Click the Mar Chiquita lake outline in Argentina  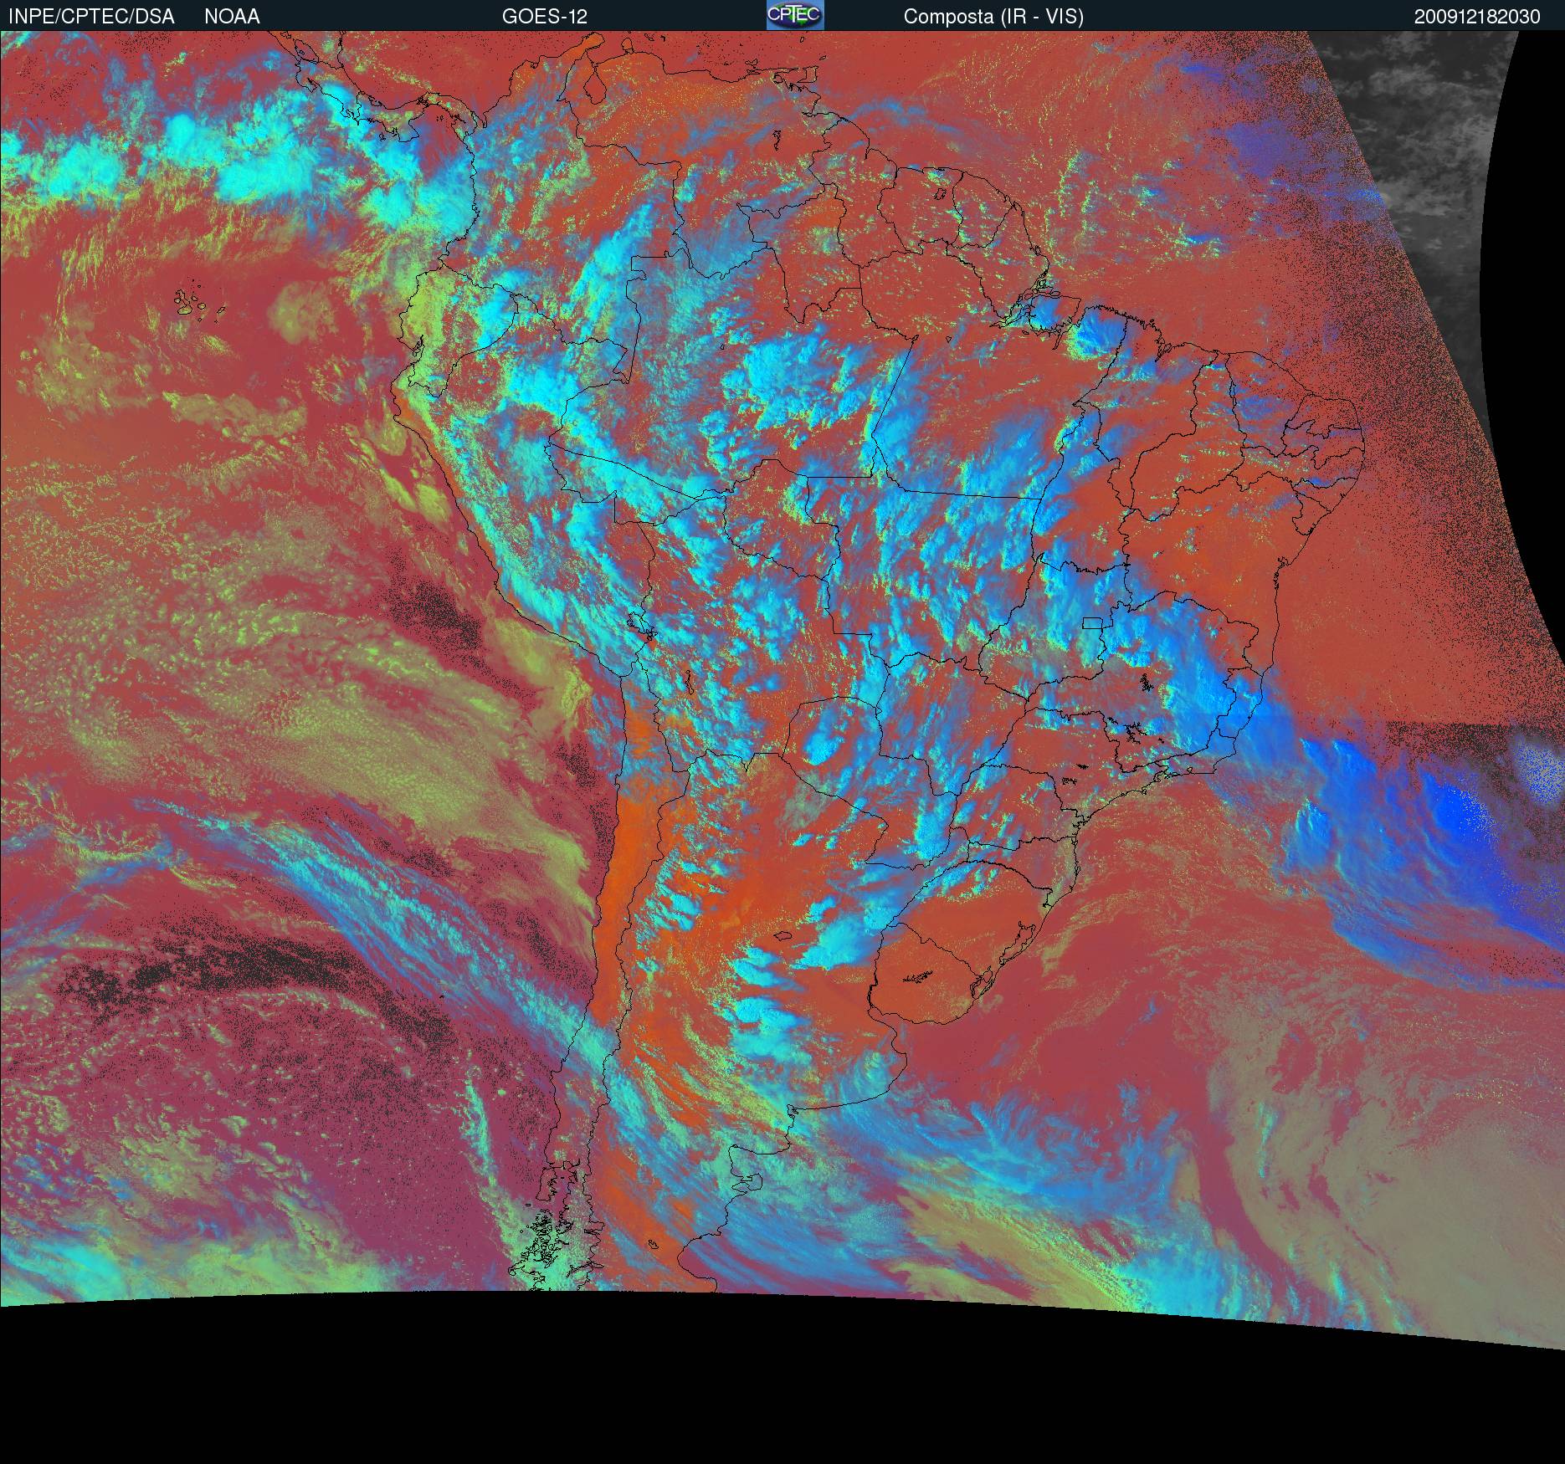click(x=782, y=937)
